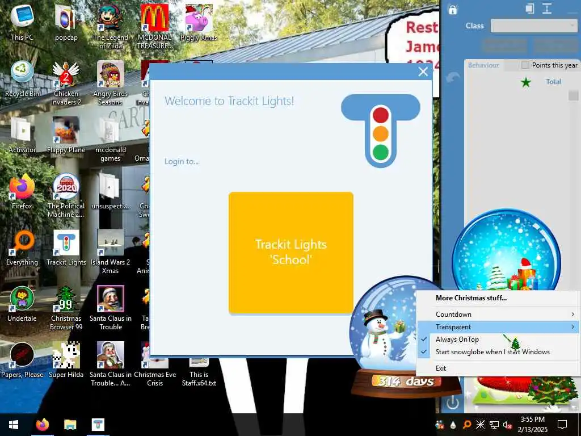Click the Trackit Lights taskbar button
581x436 pixels.
pyautogui.click(x=98, y=425)
